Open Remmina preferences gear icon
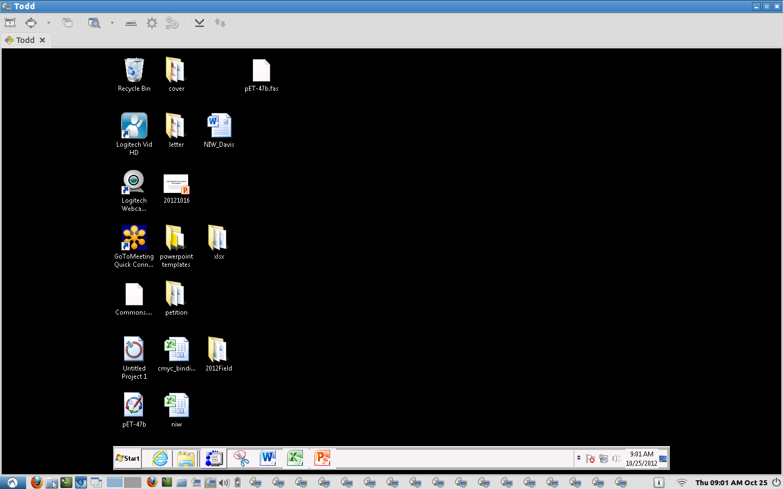 [x=152, y=23]
